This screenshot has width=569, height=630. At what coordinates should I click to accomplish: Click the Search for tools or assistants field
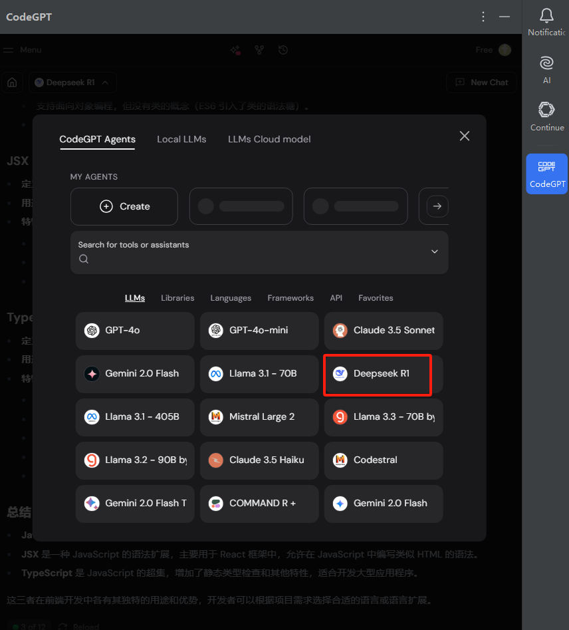coord(259,252)
